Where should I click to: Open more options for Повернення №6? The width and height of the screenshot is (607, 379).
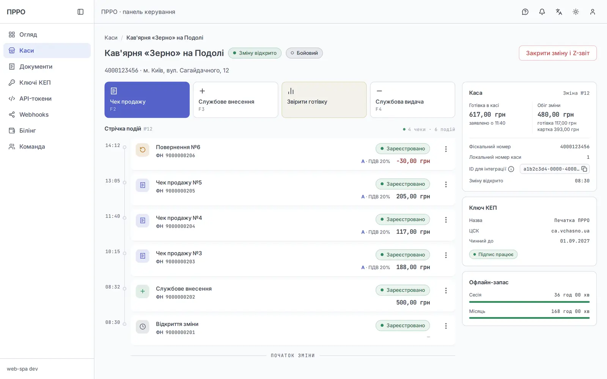pyautogui.click(x=446, y=149)
